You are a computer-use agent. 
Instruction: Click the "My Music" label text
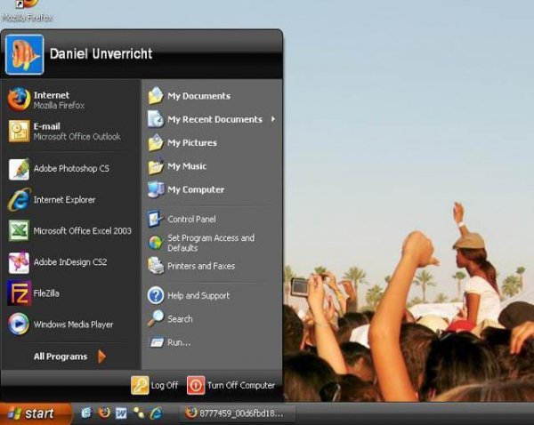(187, 166)
